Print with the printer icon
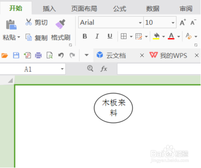 click(38, 55)
